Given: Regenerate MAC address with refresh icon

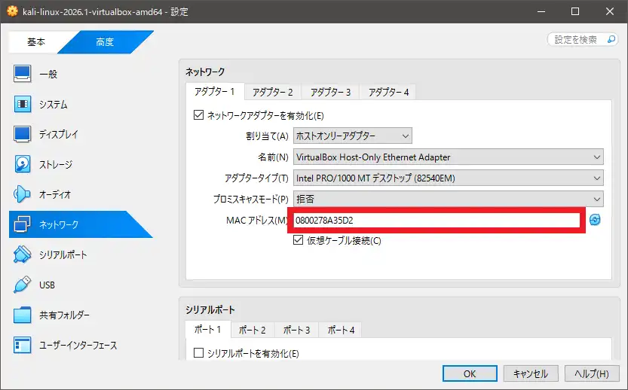Looking at the screenshot, I should coord(595,220).
